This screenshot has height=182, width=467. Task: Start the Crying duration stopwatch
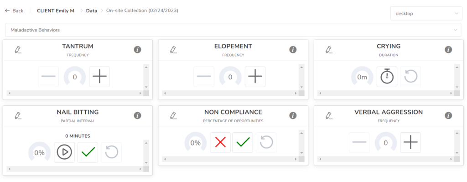tap(387, 77)
